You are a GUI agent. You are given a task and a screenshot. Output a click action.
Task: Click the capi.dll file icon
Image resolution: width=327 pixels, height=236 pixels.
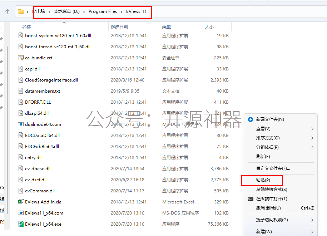[x=21, y=69]
